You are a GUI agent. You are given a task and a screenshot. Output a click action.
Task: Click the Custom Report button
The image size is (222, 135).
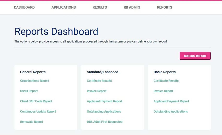pos(195,56)
